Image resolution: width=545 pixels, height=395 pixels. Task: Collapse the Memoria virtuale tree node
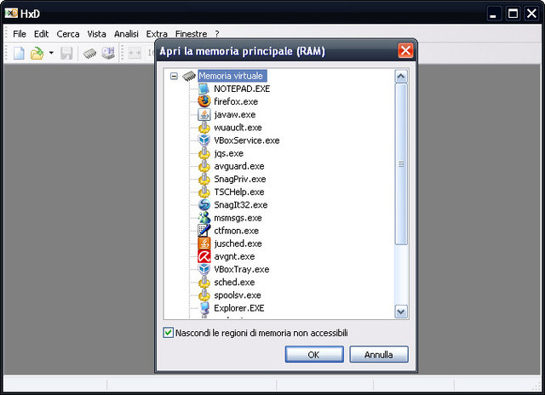(174, 76)
